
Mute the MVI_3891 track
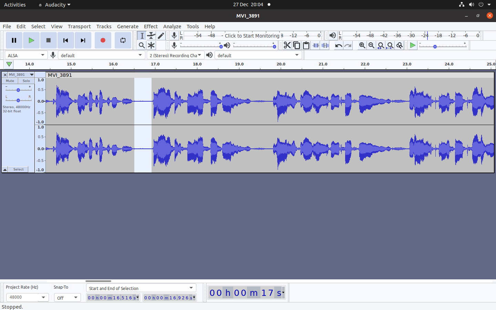point(10,81)
